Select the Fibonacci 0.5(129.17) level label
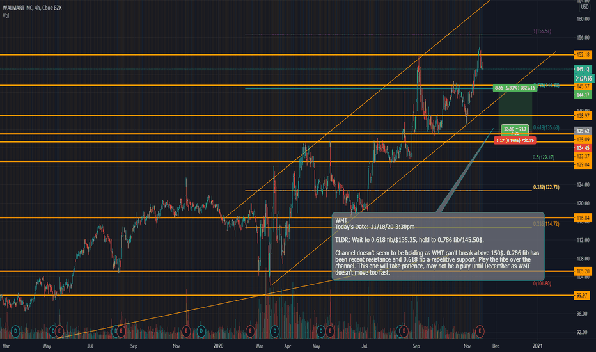The height and width of the screenshot is (352, 596). (544, 157)
